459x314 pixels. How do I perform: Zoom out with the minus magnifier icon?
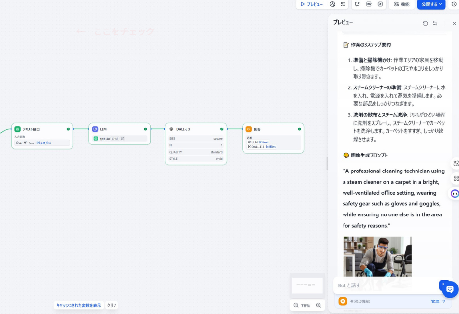(x=295, y=305)
